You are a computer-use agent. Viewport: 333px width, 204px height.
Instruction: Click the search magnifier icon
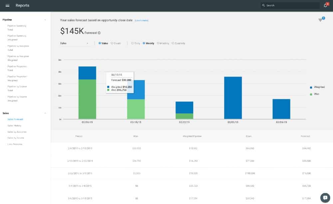tap(263, 6)
